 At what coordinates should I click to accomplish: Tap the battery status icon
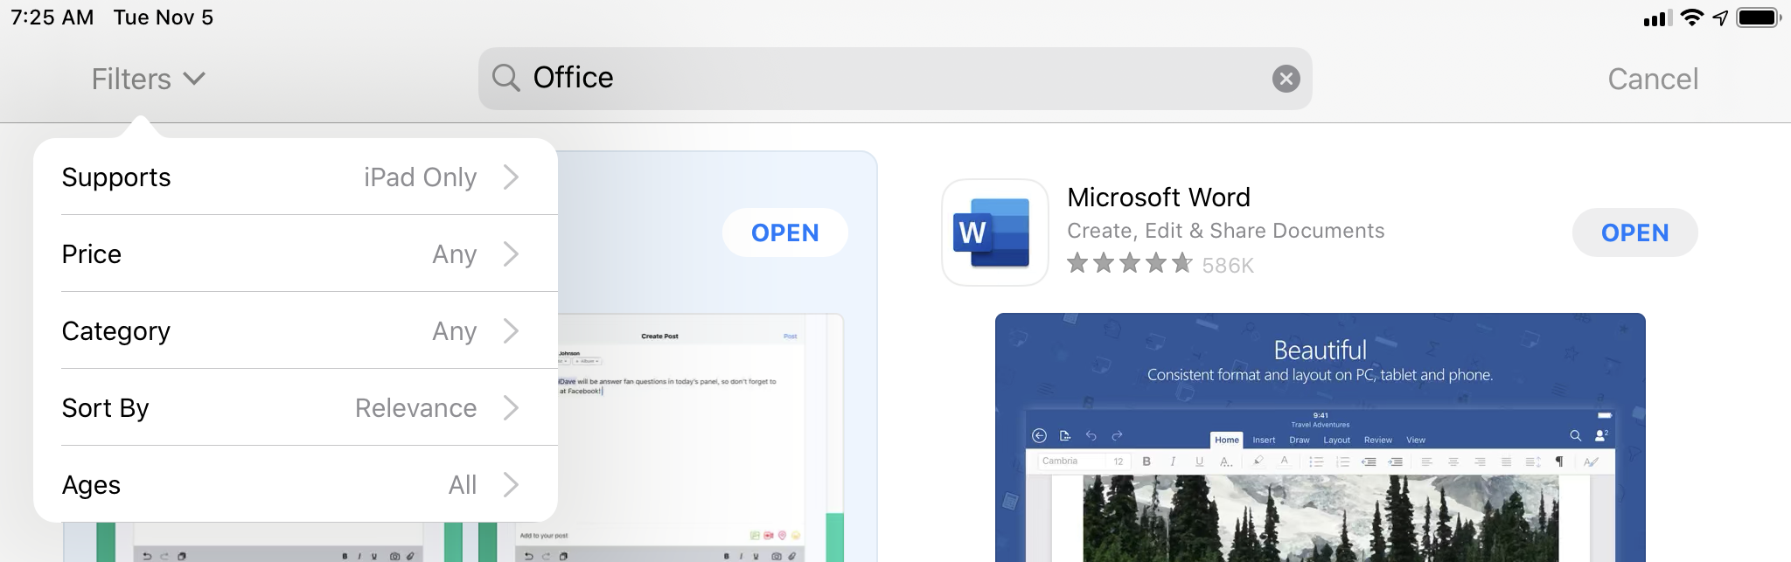1759,17
